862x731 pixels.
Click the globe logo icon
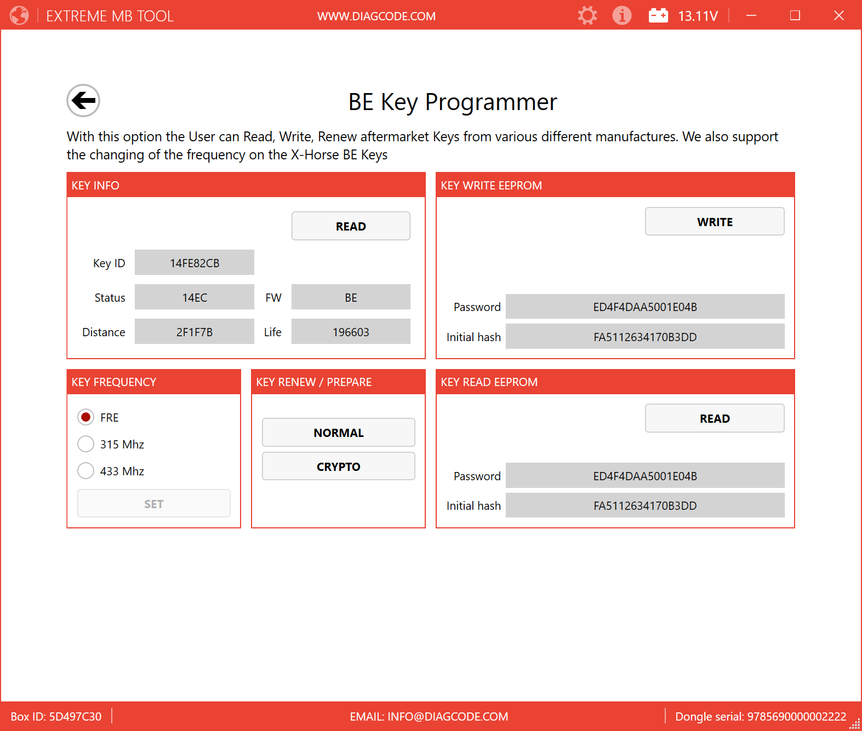(x=19, y=15)
